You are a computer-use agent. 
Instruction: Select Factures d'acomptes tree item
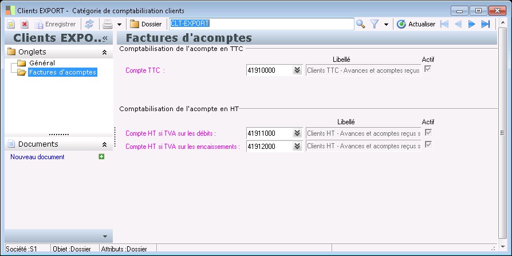(62, 72)
